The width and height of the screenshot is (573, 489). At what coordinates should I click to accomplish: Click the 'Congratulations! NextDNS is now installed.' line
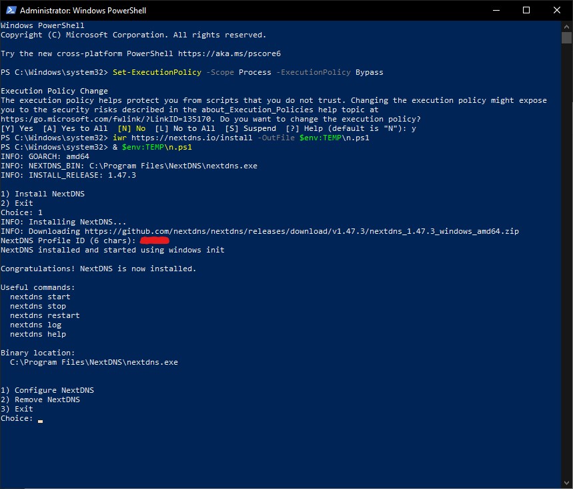[98, 269]
